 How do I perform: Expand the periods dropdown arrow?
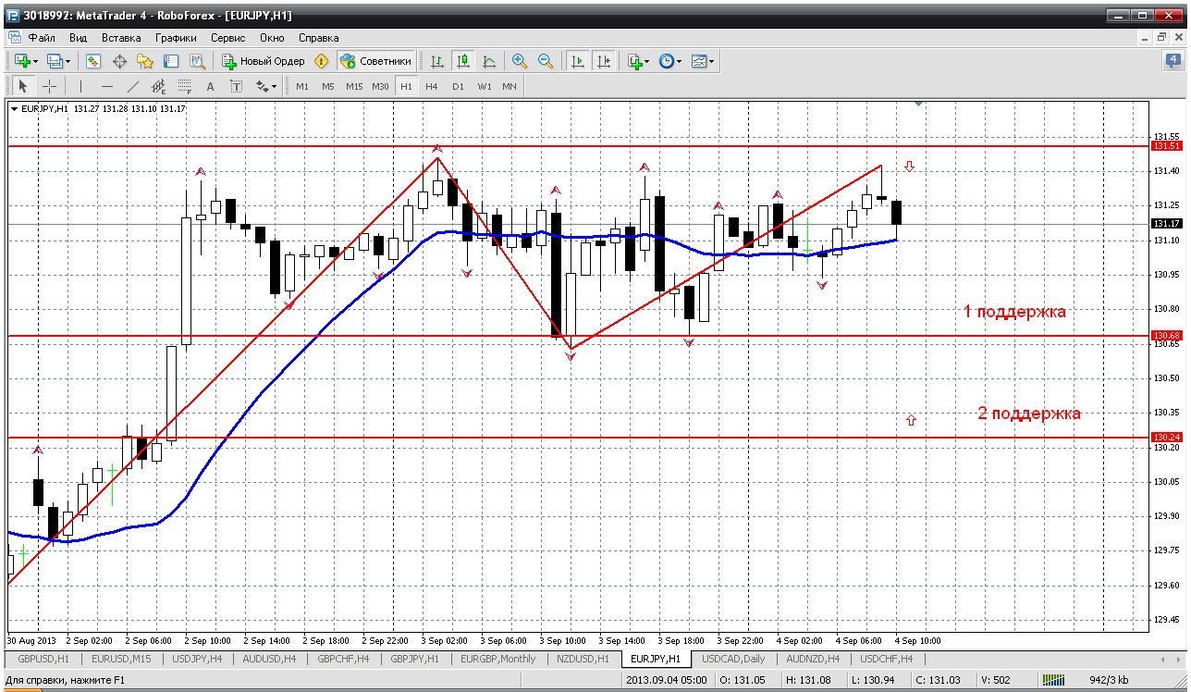[679, 61]
